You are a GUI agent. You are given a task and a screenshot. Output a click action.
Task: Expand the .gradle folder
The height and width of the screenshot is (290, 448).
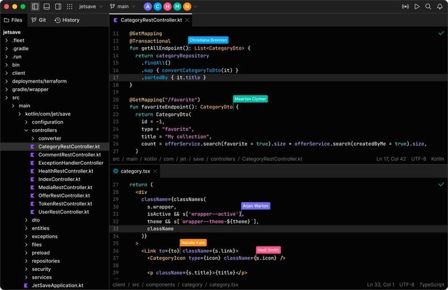pos(7,49)
